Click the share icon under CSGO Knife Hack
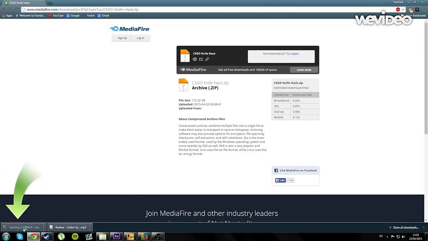The width and height of the screenshot is (428, 241). (x=201, y=59)
